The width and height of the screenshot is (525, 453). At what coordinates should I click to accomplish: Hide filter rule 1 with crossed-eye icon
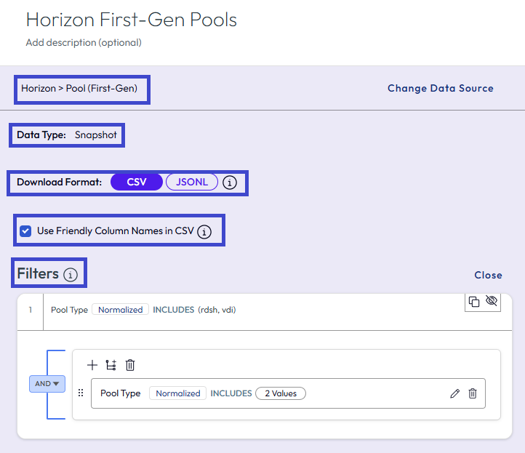(491, 300)
